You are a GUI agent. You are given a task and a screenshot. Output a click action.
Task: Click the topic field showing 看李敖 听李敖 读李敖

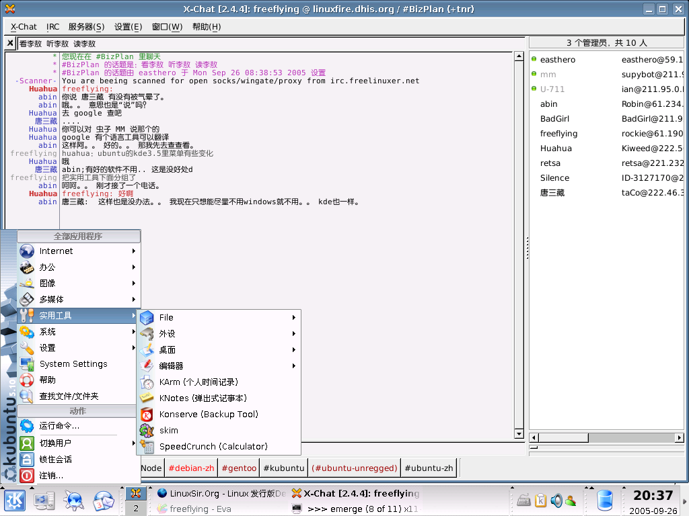pos(271,44)
